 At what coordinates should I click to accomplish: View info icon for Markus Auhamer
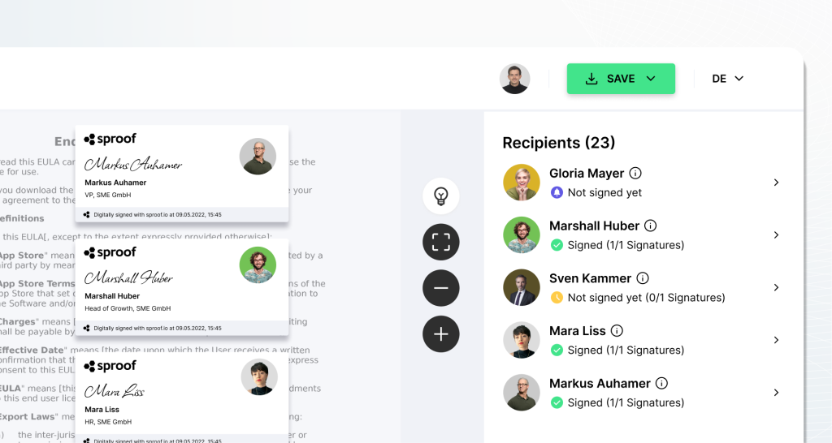pyautogui.click(x=662, y=383)
